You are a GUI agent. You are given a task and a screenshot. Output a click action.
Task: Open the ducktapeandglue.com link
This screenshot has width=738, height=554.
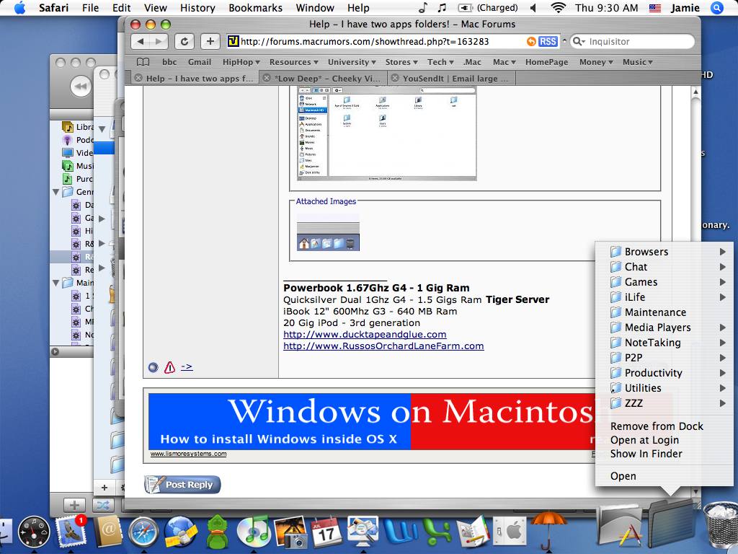click(365, 335)
